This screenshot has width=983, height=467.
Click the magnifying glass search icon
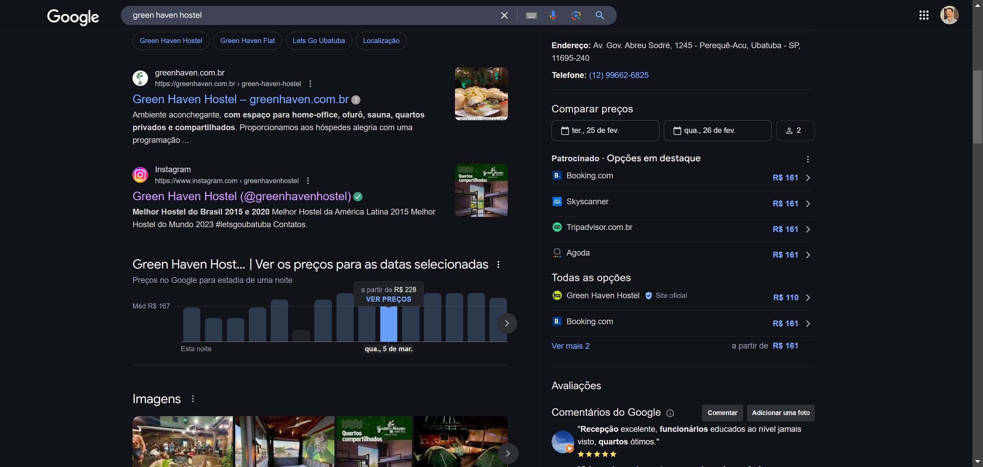599,15
